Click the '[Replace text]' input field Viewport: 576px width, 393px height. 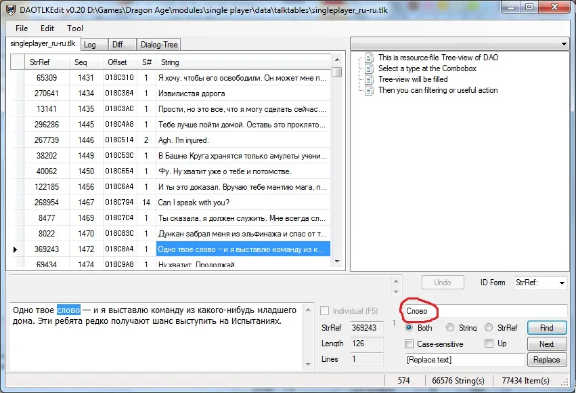tap(464, 360)
